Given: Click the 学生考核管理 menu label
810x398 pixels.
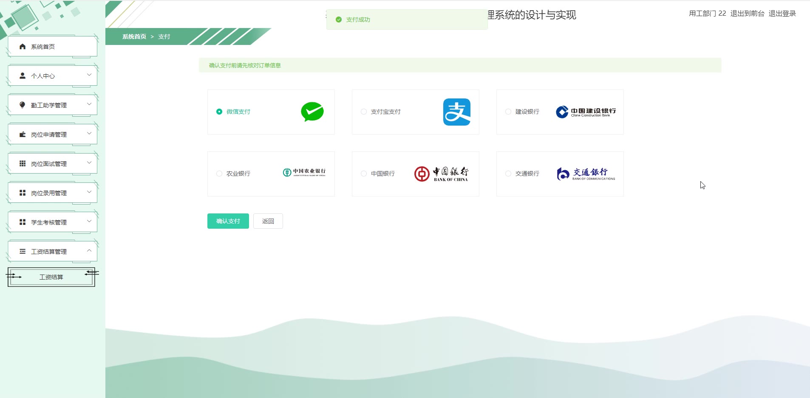Looking at the screenshot, I should [x=49, y=222].
